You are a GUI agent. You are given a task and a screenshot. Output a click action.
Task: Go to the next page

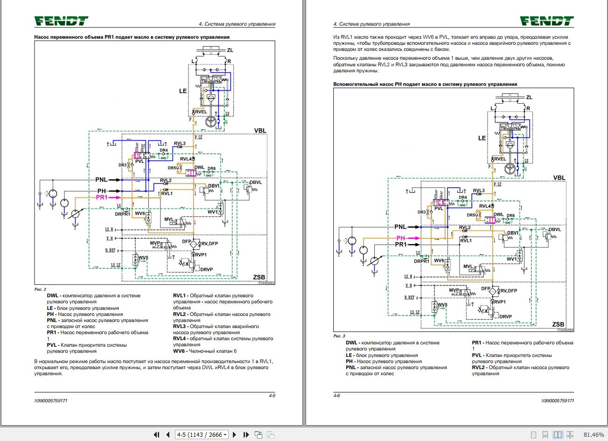(235, 435)
